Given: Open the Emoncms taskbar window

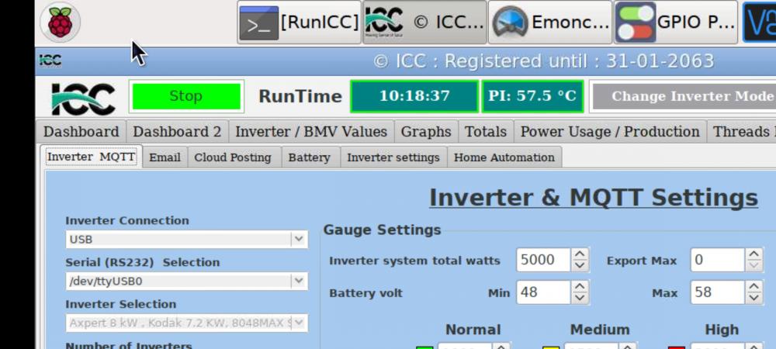Looking at the screenshot, I should [550, 22].
